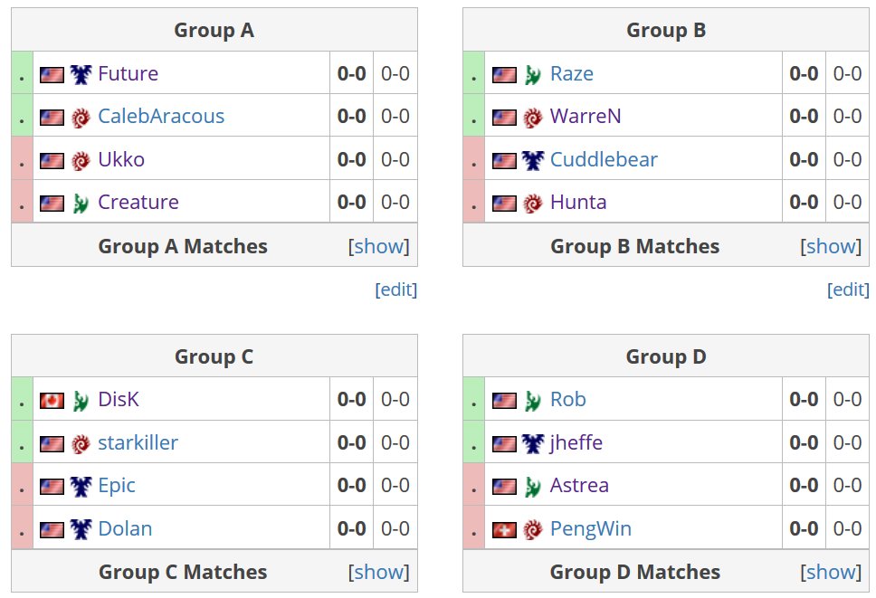Click the Group C table header
876x598 pixels.
[214, 356]
